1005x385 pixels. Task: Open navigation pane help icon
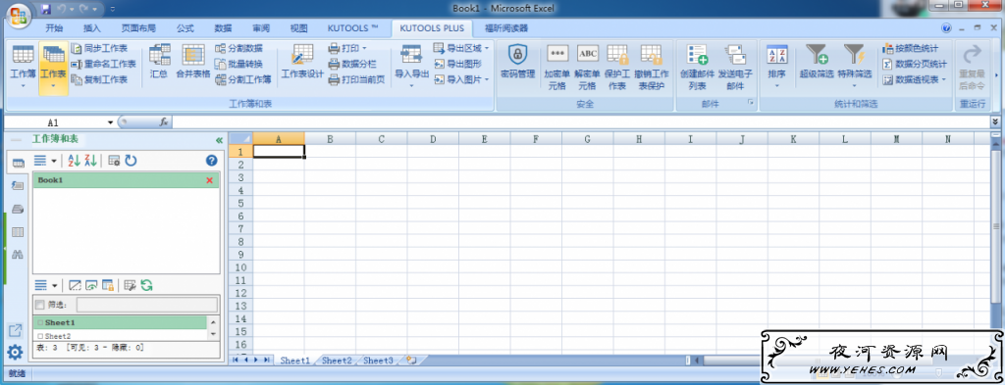point(212,161)
